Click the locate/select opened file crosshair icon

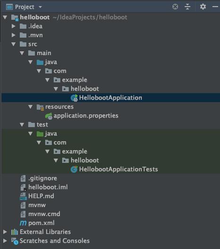coord(175,7)
